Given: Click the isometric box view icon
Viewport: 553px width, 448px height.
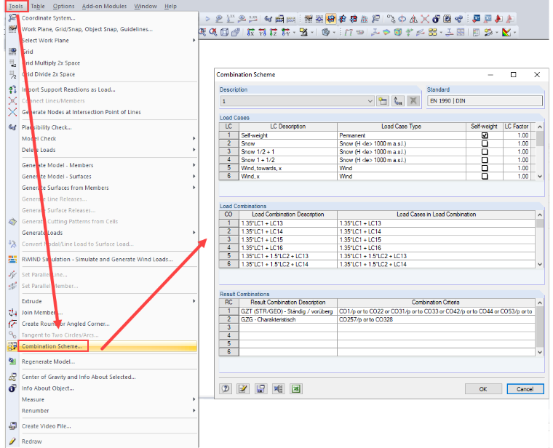Looking at the screenshot, I should click(x=224, y=33).
